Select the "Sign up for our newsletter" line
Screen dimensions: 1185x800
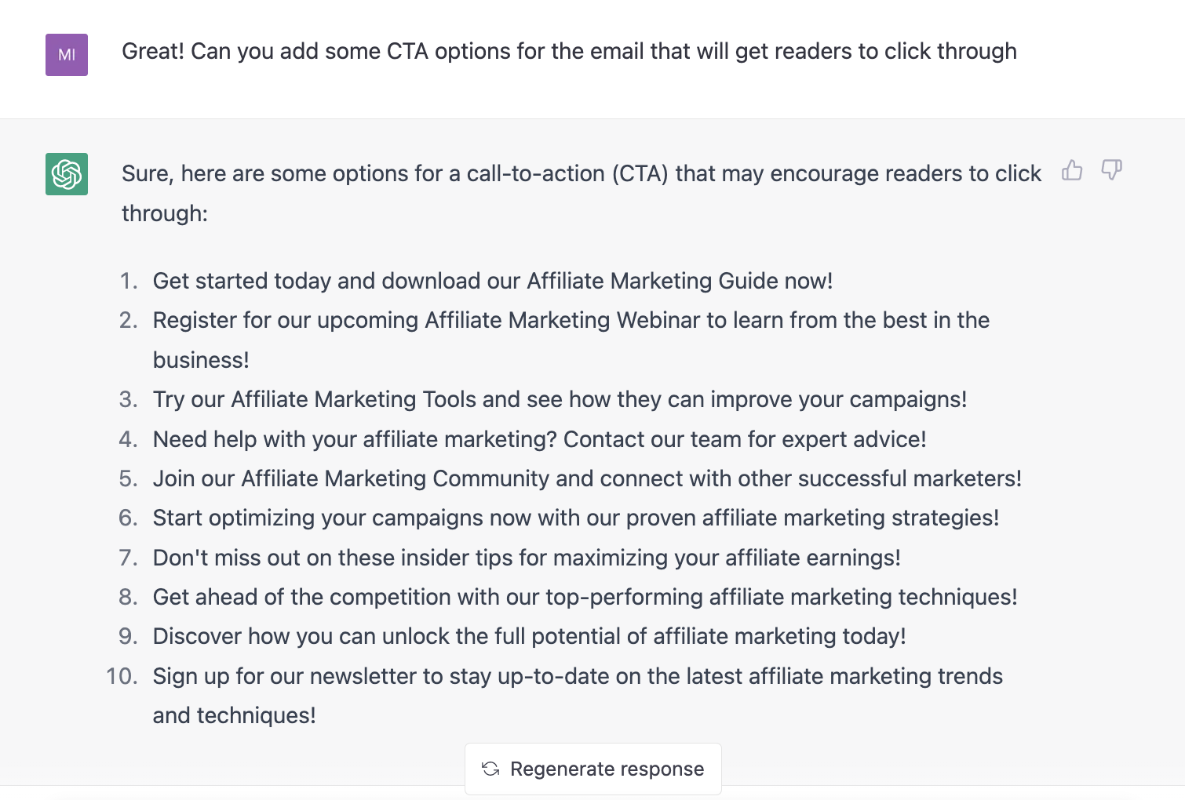[x=578, y=676]
